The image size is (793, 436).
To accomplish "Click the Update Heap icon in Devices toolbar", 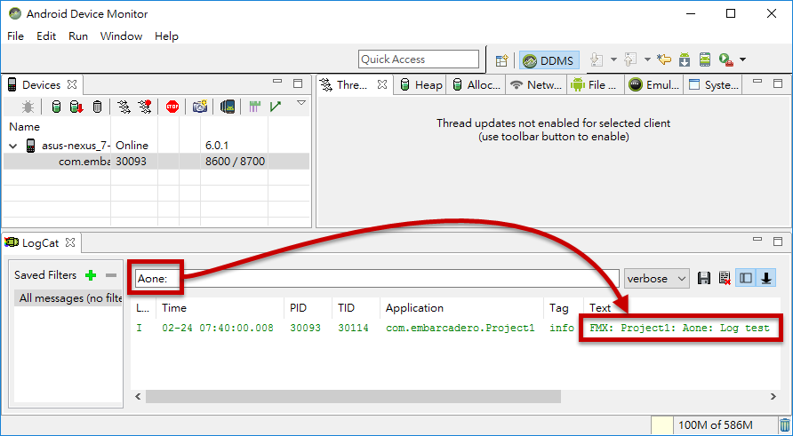I will tap(57, 107).
